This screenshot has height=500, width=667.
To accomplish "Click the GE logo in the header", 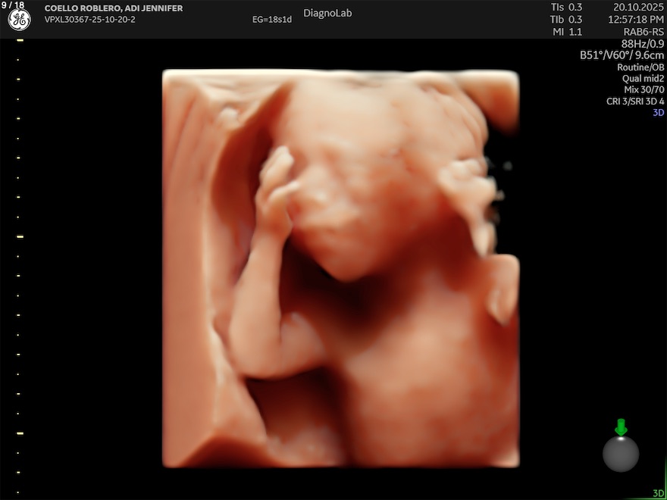I will click(19, 21).
